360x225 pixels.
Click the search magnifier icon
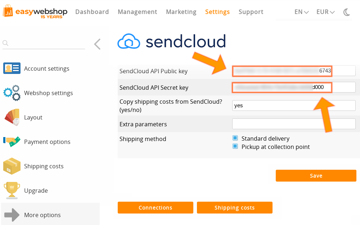pos(5,43)
